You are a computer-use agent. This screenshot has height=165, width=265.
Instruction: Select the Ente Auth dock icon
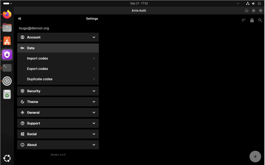(7, 54)
